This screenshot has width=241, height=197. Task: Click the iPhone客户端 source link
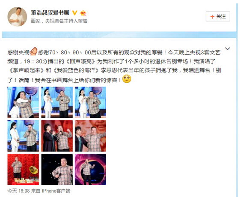click(x=56, y=191)
